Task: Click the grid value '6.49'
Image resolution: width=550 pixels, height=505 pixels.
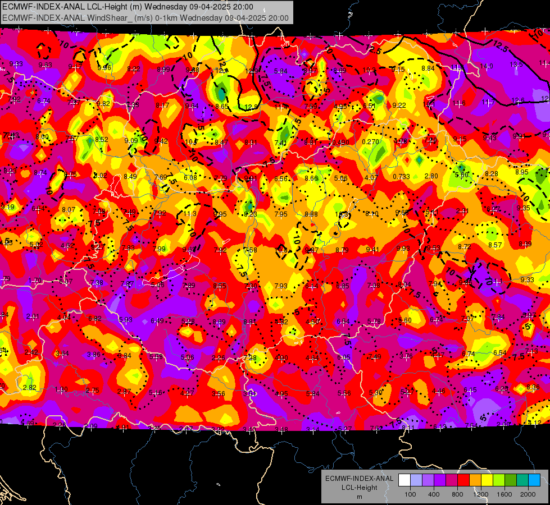Action: pos(157,320)
